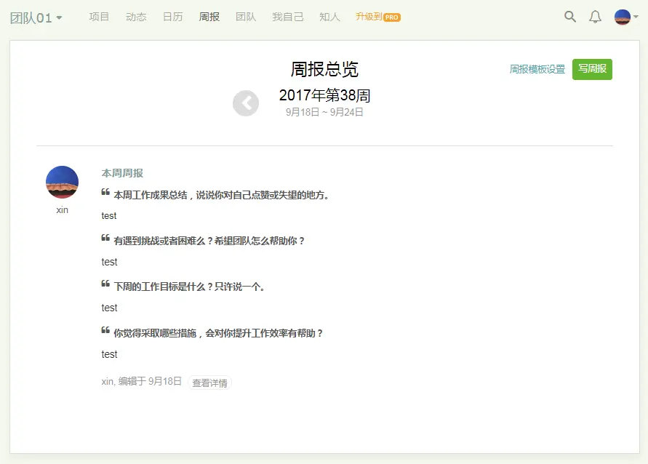Click question 有遇到挑战或者困难么
The height and width of the screenshot is (464, 648).
(x=209, y=241)
